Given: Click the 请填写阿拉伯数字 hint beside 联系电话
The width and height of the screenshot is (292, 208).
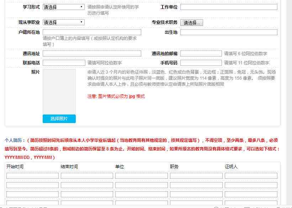Looking at the screenshot, I should 105,63.
